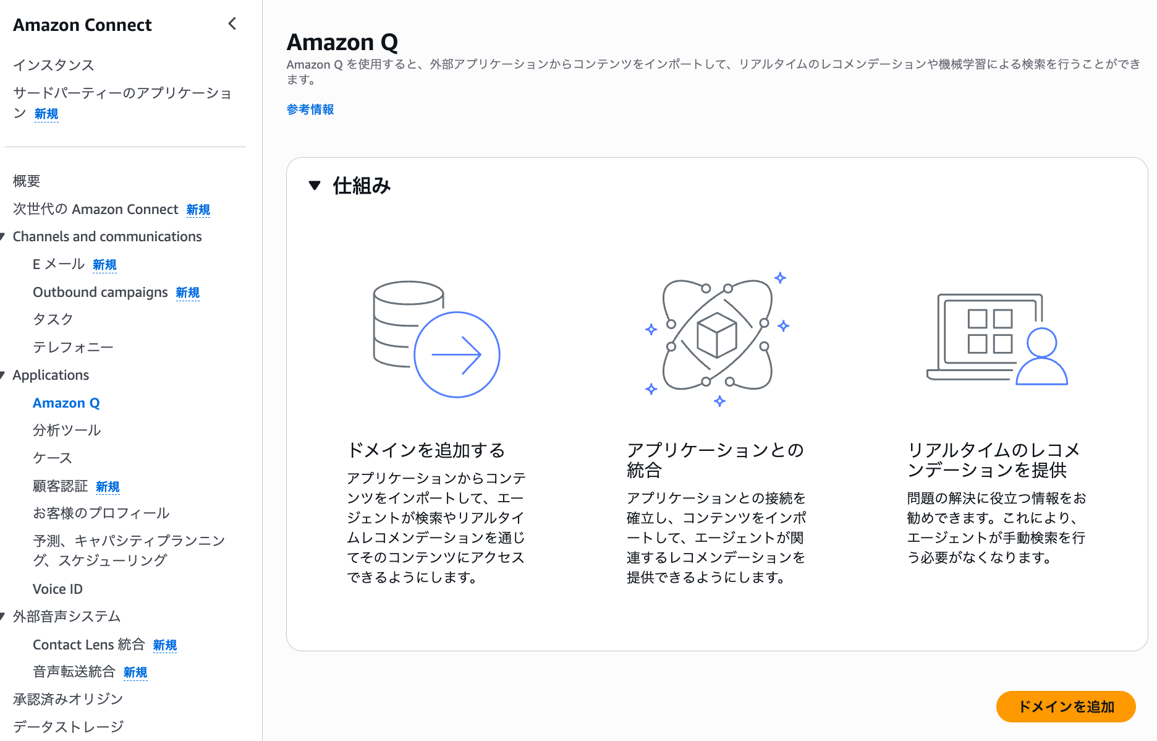This screenshot has height=741, width=1157.
Task: Open Voice ID page
Action: pos(57,589)
